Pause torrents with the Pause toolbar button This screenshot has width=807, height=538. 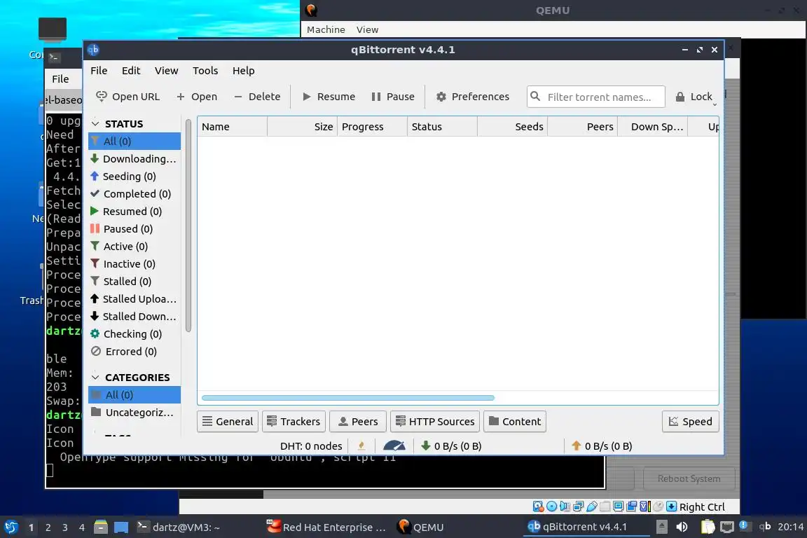pos(393,97)
